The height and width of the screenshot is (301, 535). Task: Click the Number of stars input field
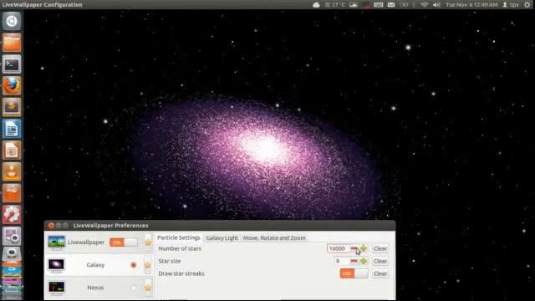338,248
